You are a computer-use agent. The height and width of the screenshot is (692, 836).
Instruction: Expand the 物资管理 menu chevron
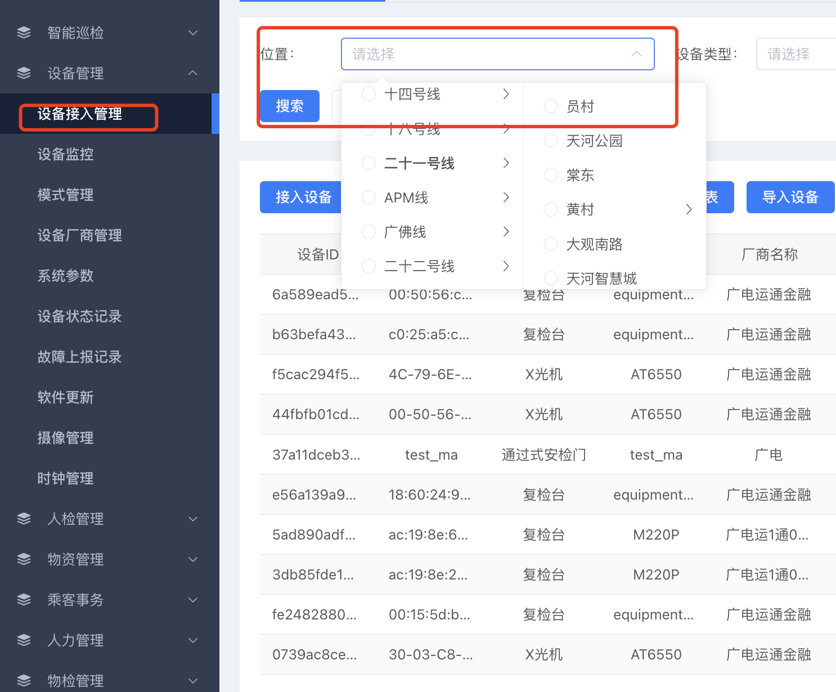tap(193, 559)
